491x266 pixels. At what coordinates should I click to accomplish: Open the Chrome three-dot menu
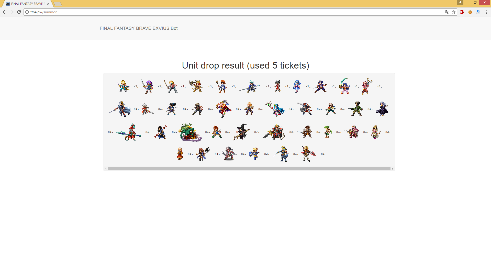pos(486,12)
